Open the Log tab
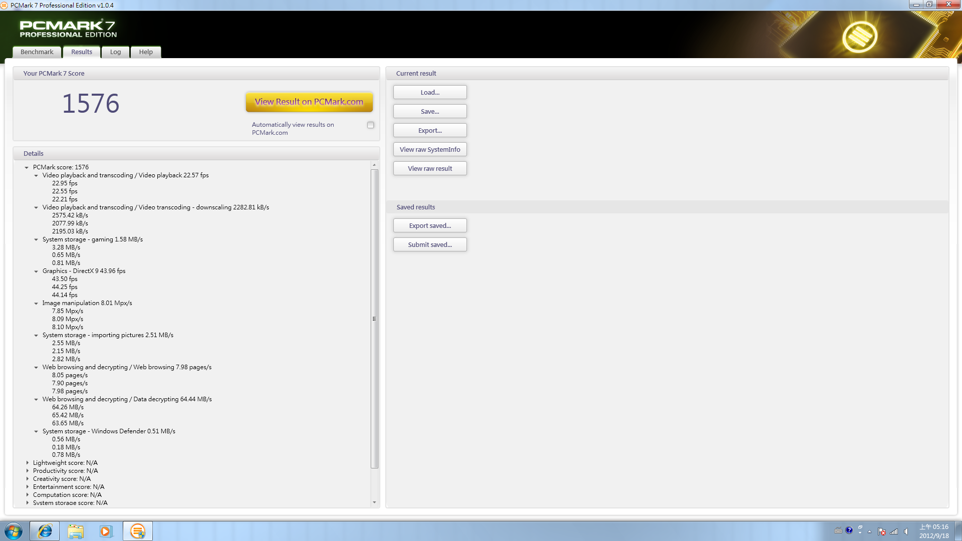Viewport: 962px width, 541px height. click(x=115, y=52)
